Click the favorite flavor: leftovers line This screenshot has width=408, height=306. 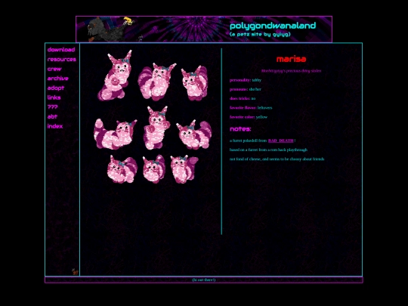point(251,108)
